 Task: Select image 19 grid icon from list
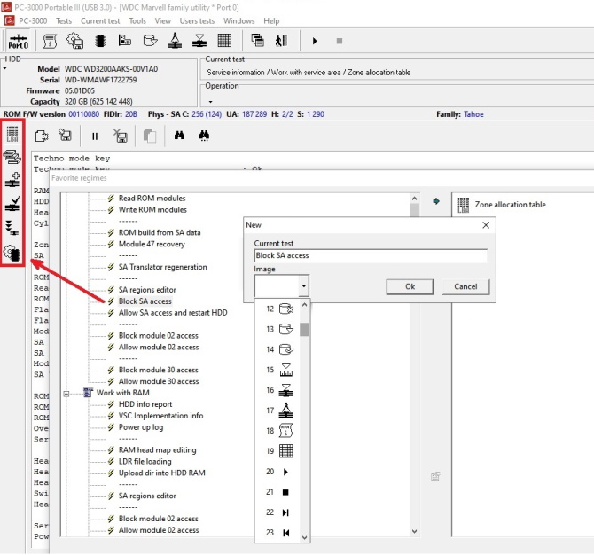tap(280, 451)
